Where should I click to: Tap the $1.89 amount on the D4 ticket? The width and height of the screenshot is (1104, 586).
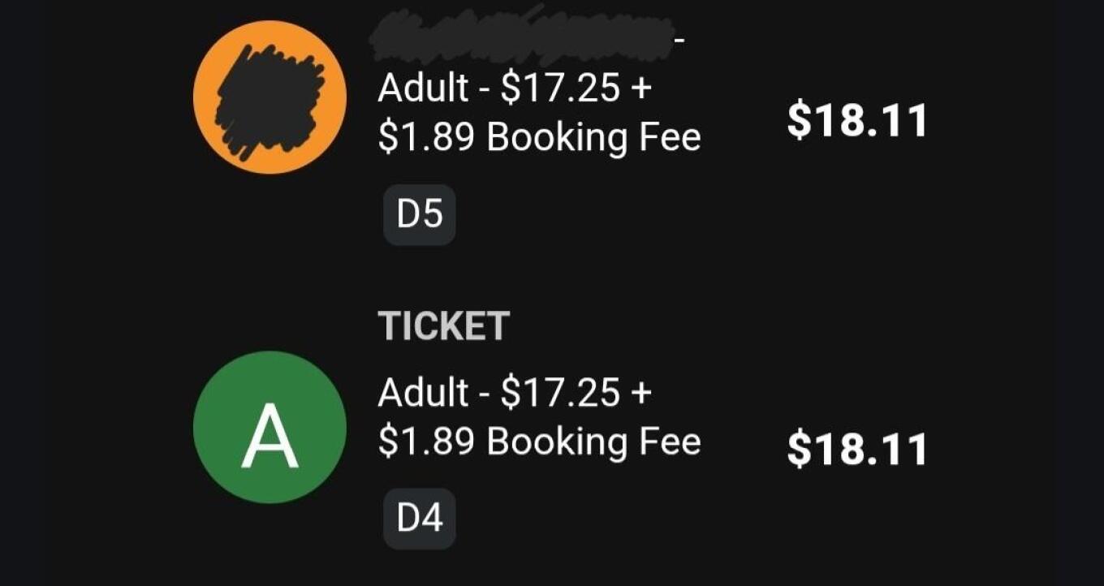pyautogui.click(x=427, y=442)
